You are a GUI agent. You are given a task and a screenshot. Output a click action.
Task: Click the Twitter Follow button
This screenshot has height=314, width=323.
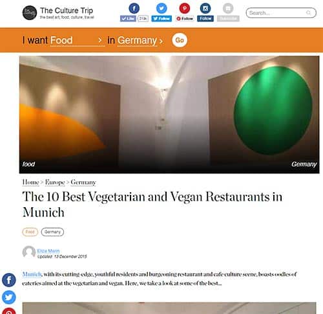(161, 19)
